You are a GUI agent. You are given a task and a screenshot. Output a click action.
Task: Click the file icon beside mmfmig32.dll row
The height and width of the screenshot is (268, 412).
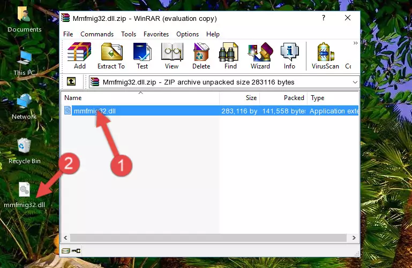pyautogui.click(x=68, y=110)
